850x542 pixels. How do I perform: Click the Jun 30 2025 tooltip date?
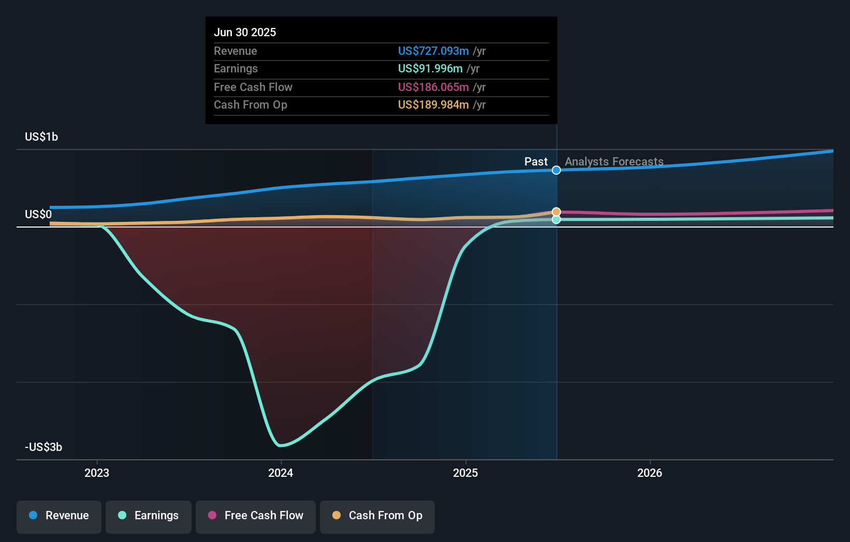(x=245, y=32)
